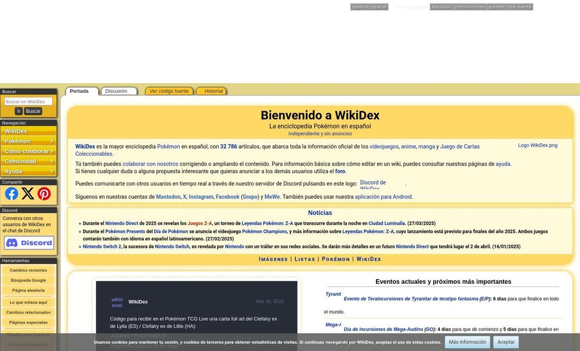The height and width of the screenshot is (351, 580).
Task: Open the Facebook share icon
Action: tap(12, 193)
